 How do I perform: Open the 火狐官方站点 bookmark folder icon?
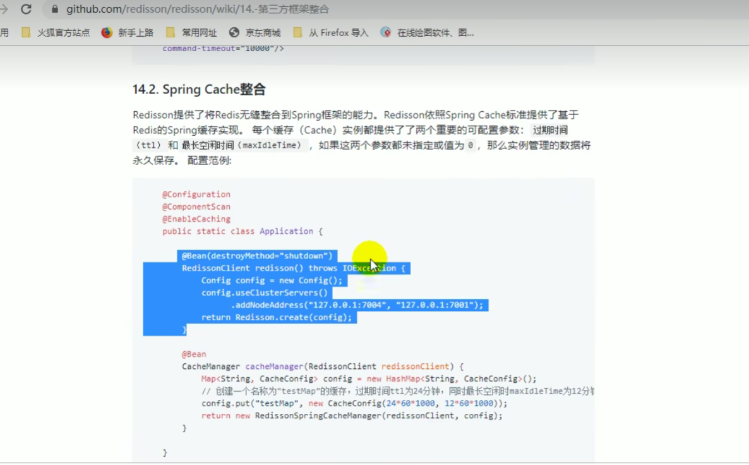(26, 32)
